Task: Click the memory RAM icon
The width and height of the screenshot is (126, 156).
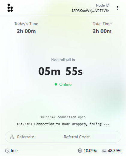Action: 104,151
